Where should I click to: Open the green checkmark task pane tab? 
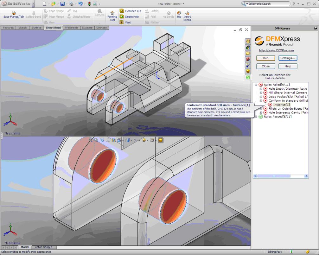248,77
